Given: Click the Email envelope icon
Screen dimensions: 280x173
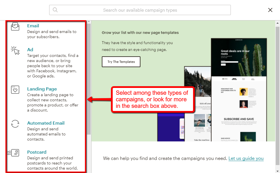Looking at the screenshot, I should (15, 26).
